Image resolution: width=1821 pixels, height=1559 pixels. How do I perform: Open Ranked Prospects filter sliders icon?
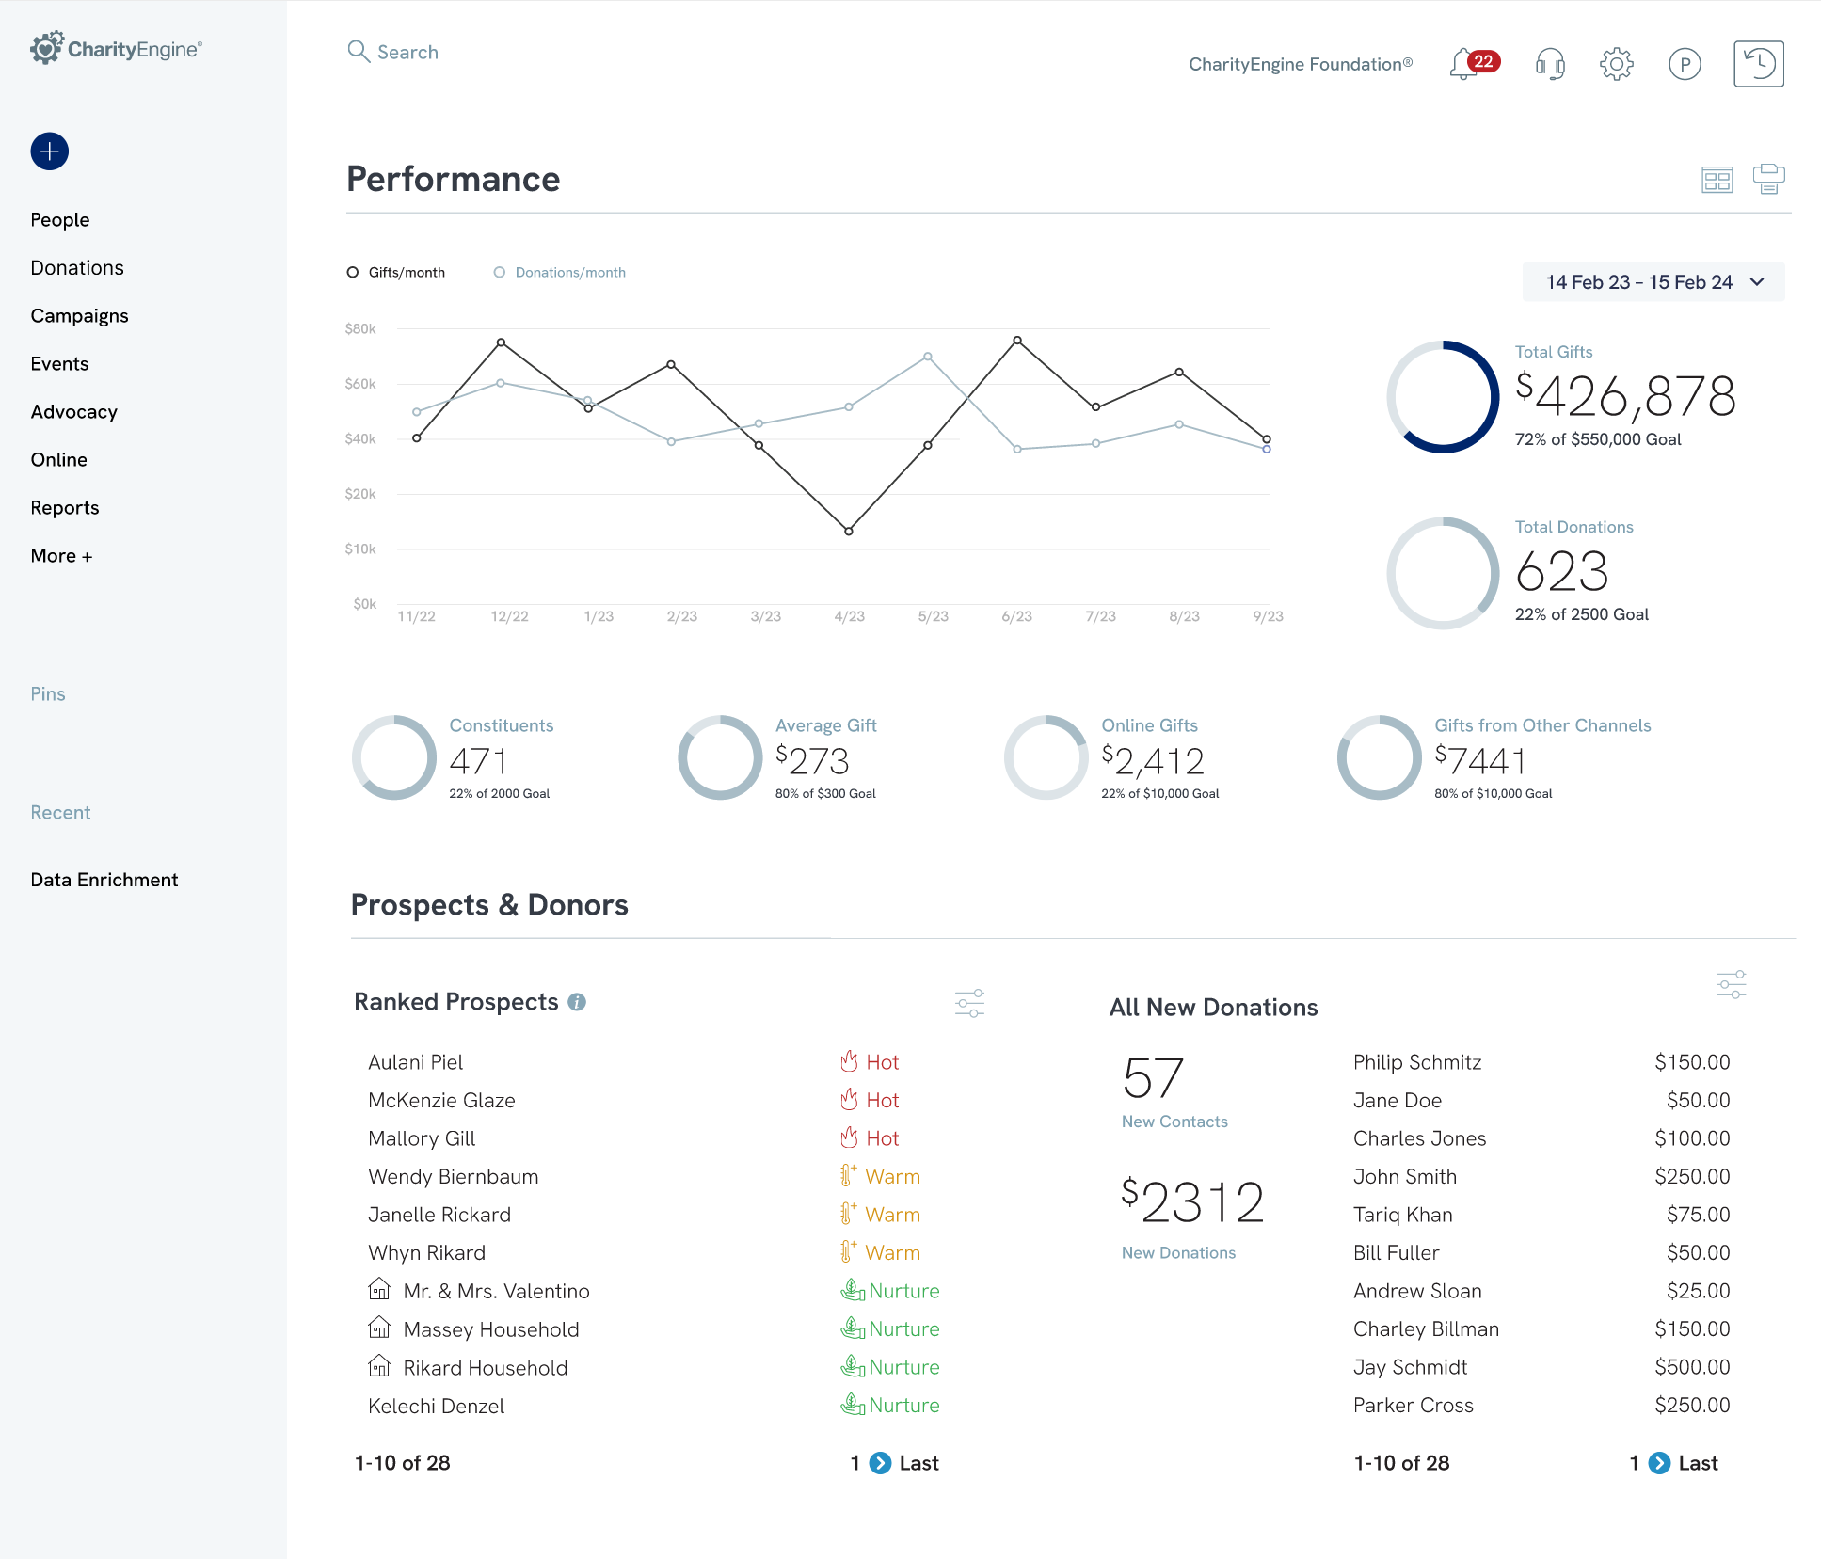tap(969, 1003)
